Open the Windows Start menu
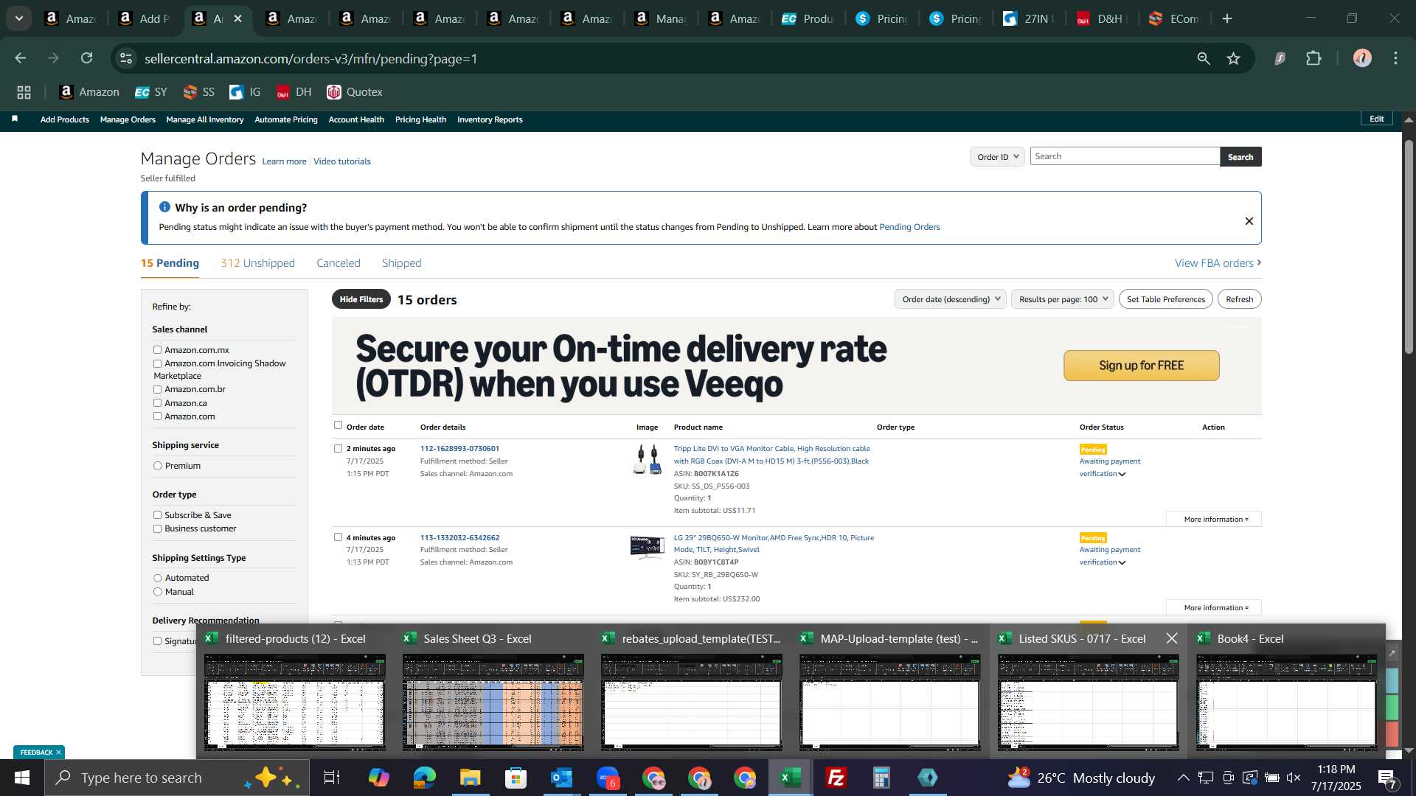Viewport: 1416px width, 796px height. pos(22,778)
